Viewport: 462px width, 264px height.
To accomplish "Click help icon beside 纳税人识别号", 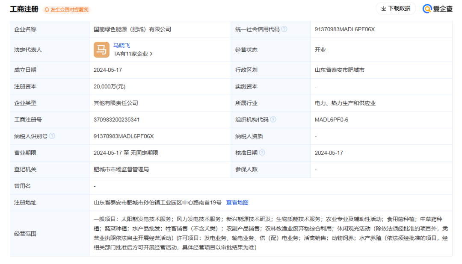I will coord(52,136).
